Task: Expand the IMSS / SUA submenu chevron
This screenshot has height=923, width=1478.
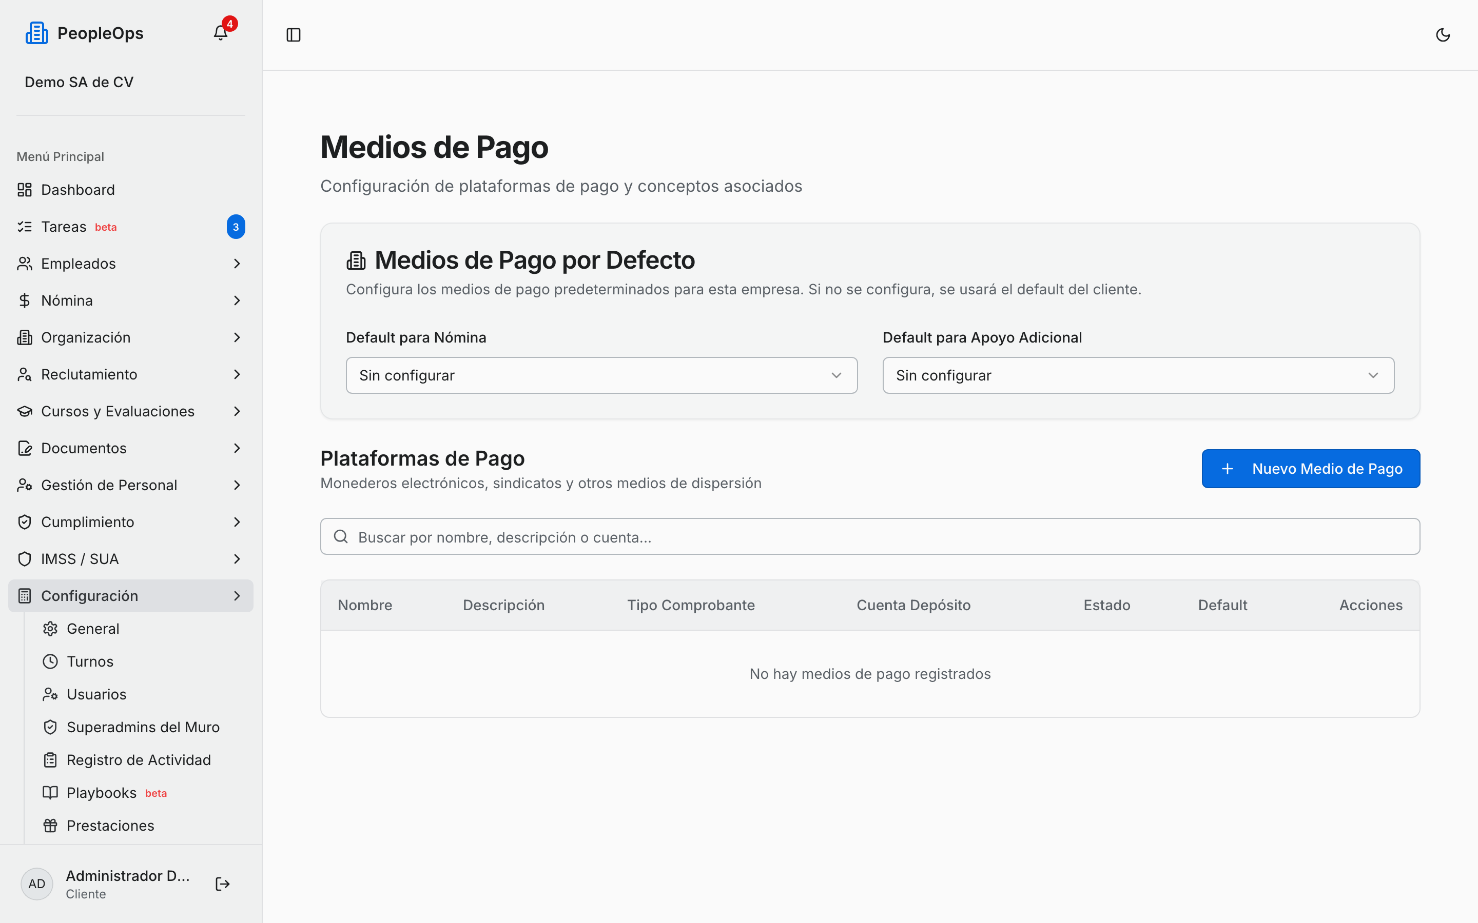Action: coord(237,559)
